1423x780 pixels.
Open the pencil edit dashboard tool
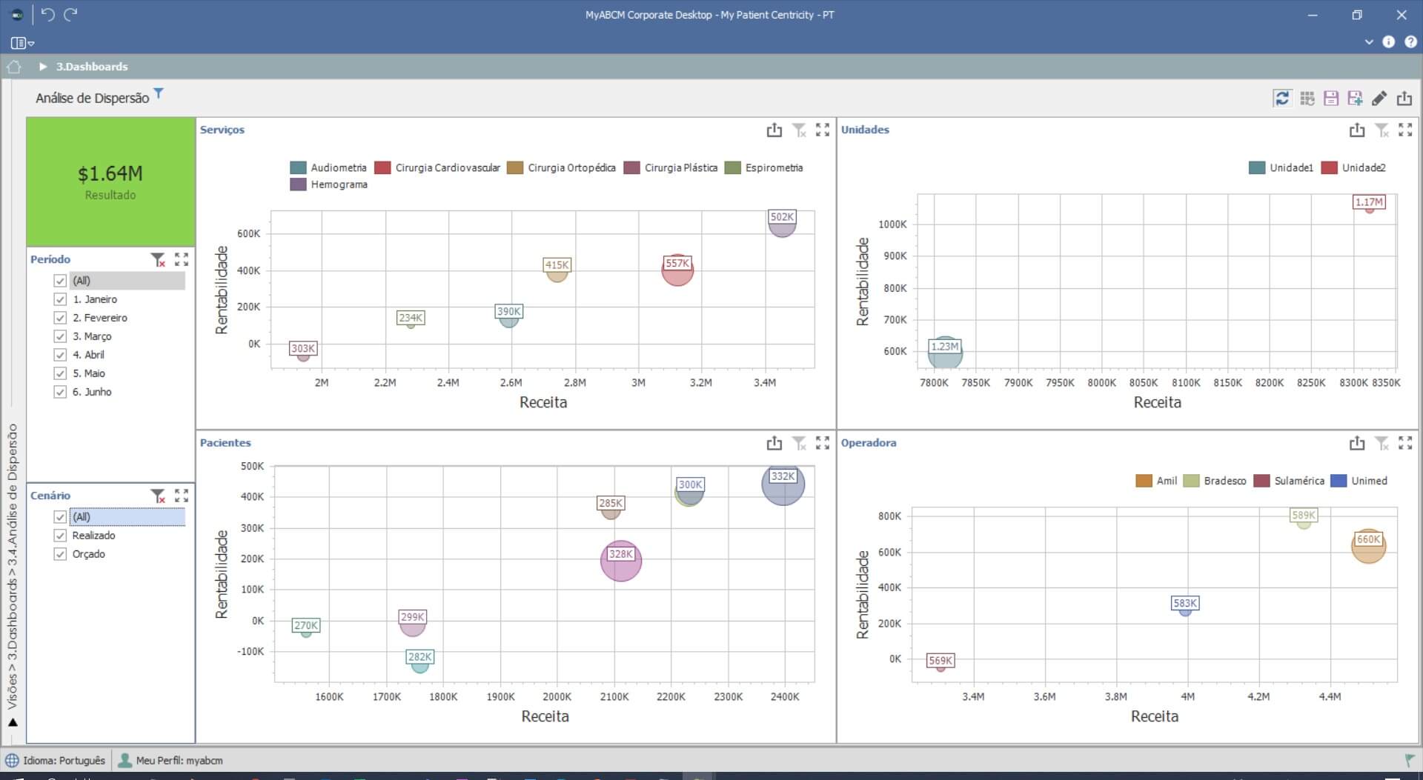pos(1379,98)
